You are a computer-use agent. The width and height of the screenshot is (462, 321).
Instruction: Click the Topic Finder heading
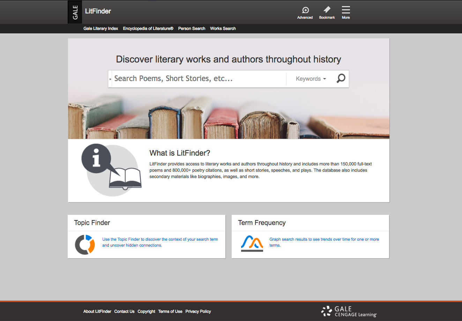(x=92, y=223)
